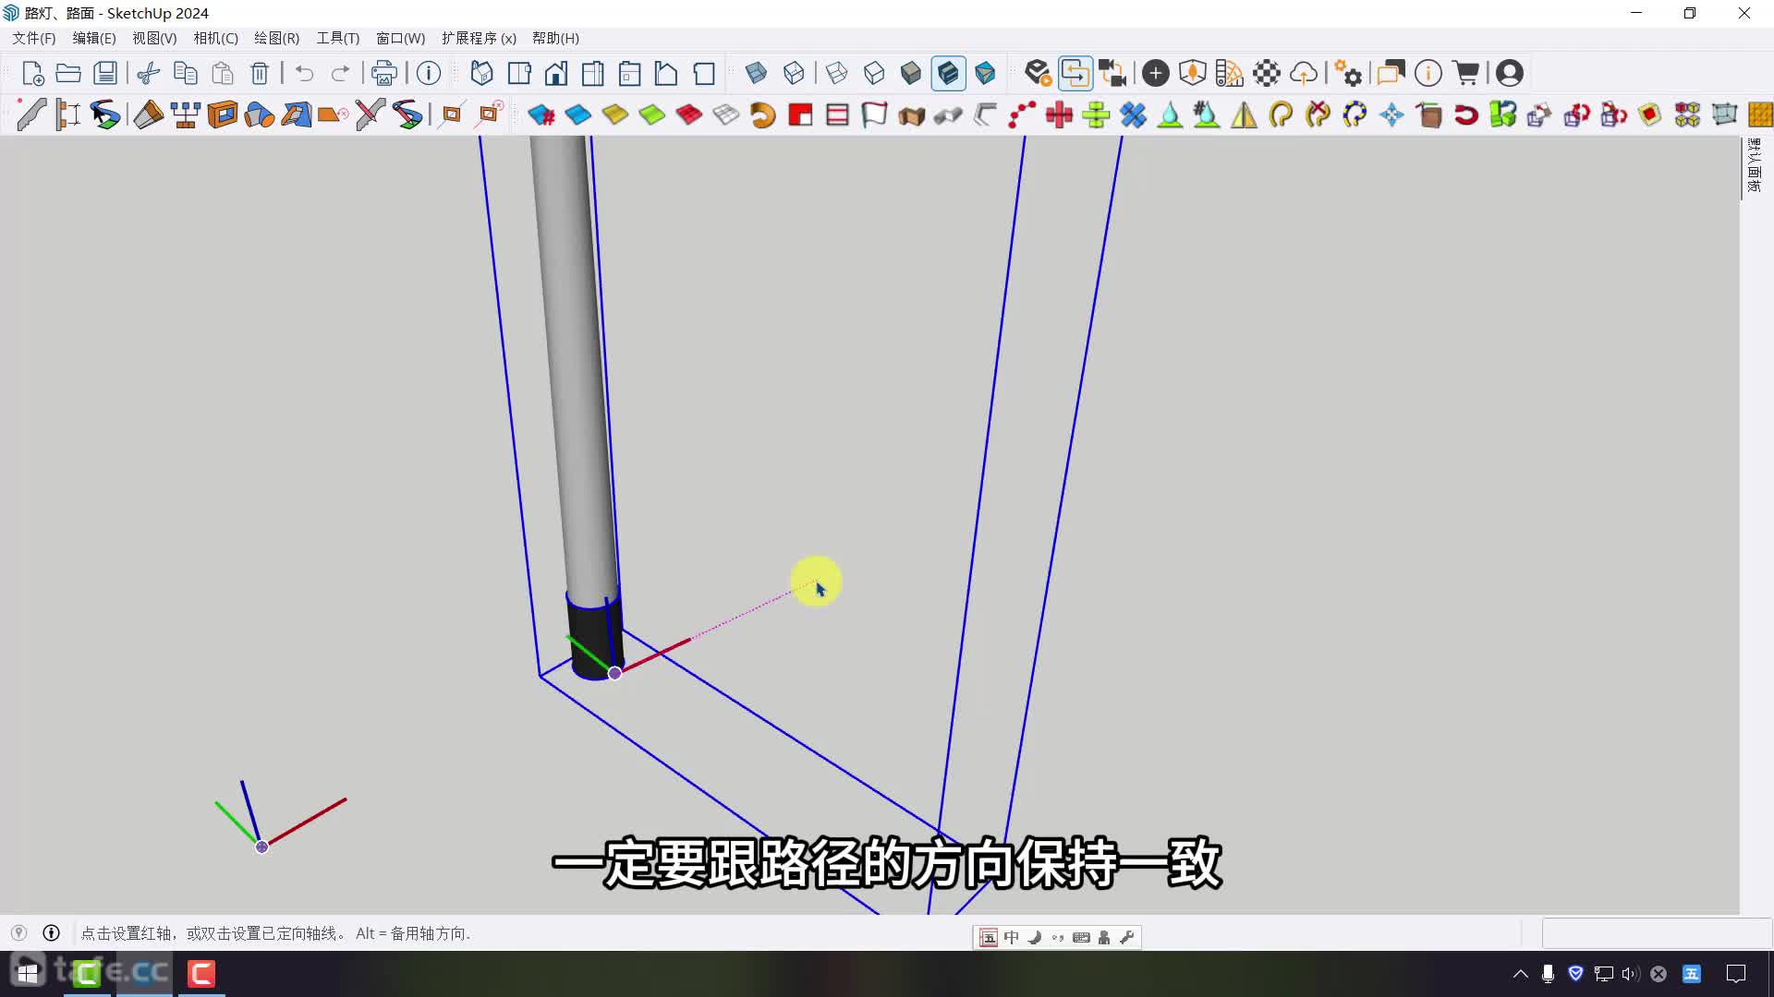Image resolution: width=1774 pixels, height=997 pixels.
Task: Click the orange-outlined info circle icon
Action: (1428, 73)
